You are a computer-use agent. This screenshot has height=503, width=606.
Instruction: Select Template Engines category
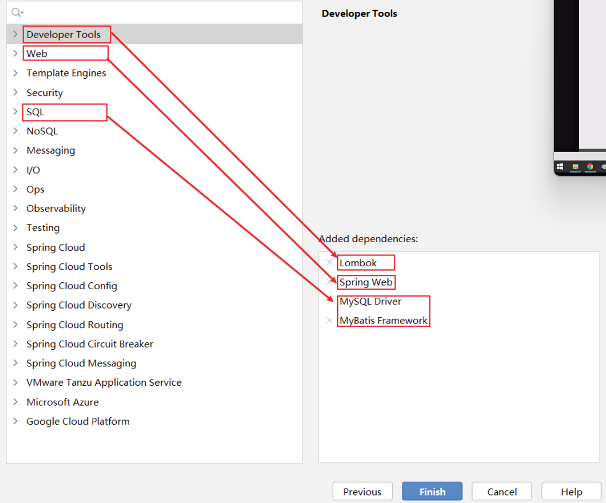66,73
